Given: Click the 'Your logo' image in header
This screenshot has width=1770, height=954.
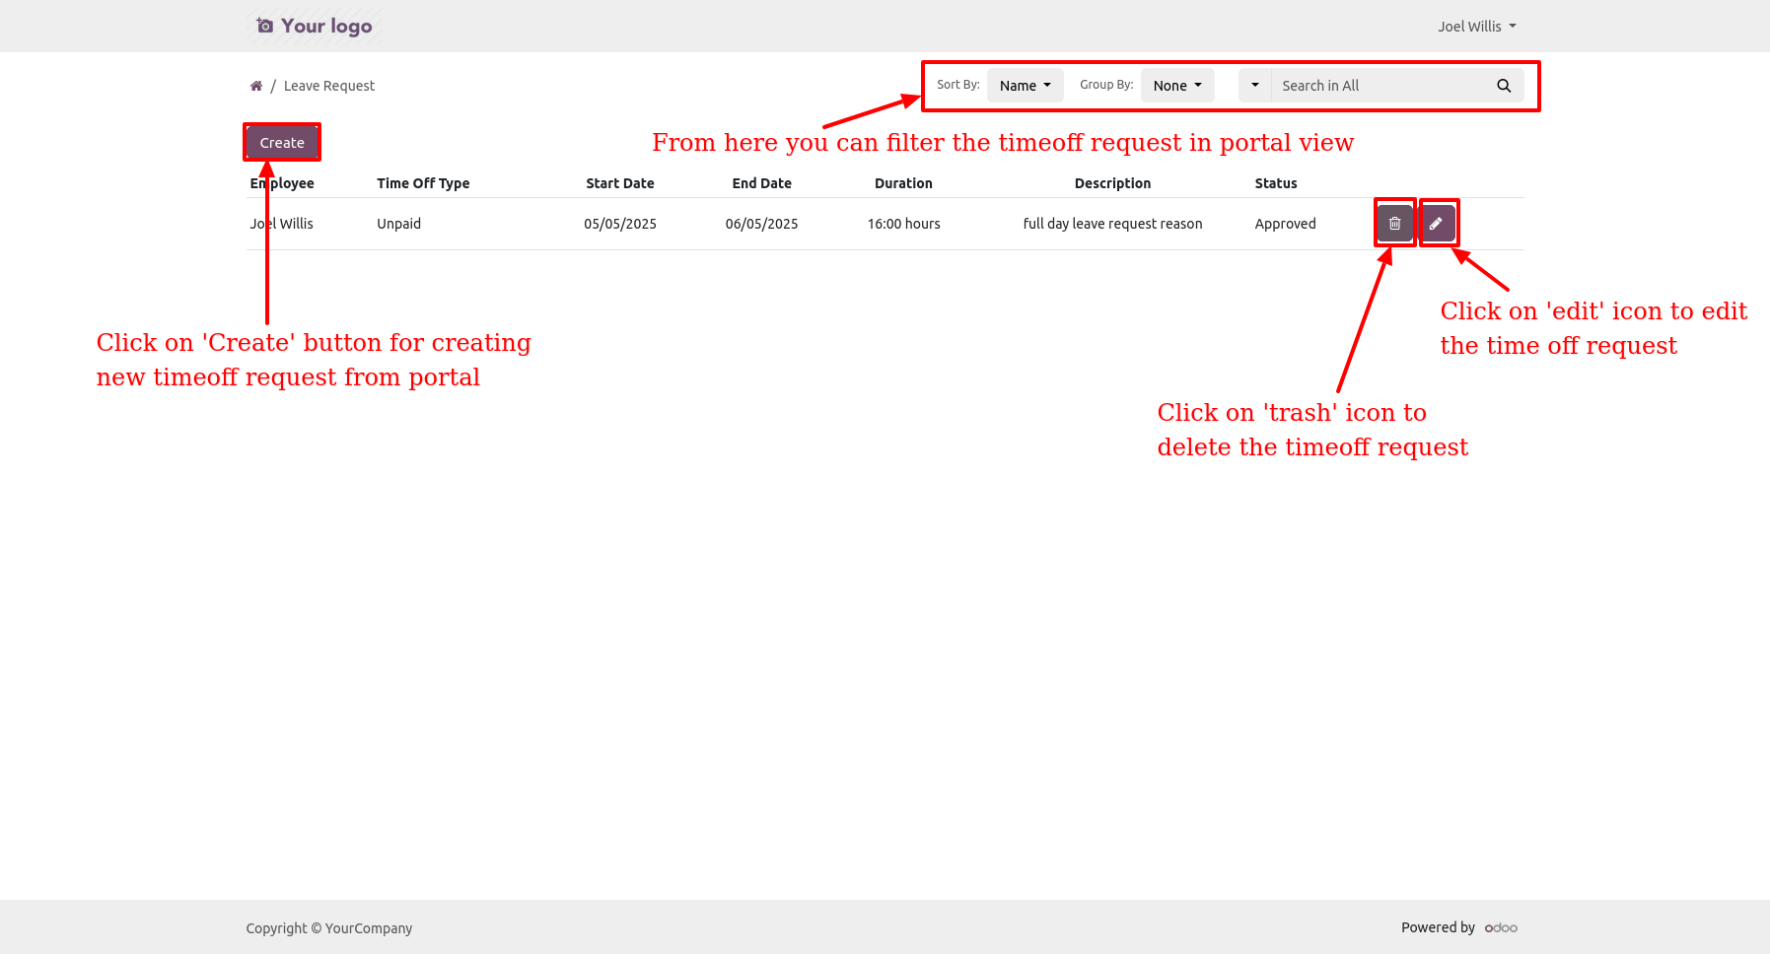Looking at the screenshot, I should 315,27.
